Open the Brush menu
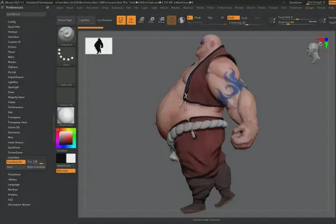The width and height of the screenshot is (336, 224). (x=70, y=8)
